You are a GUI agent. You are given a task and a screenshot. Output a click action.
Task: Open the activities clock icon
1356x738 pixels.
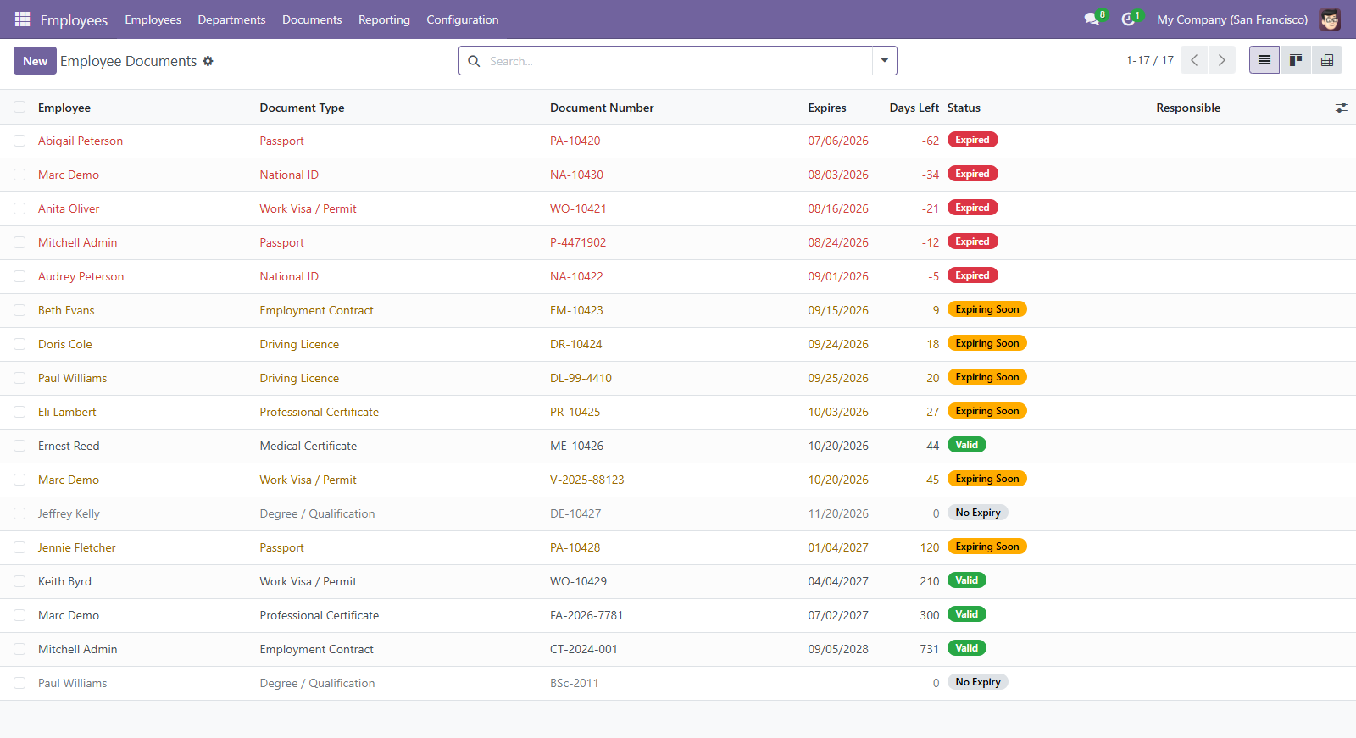[1128, 19]
